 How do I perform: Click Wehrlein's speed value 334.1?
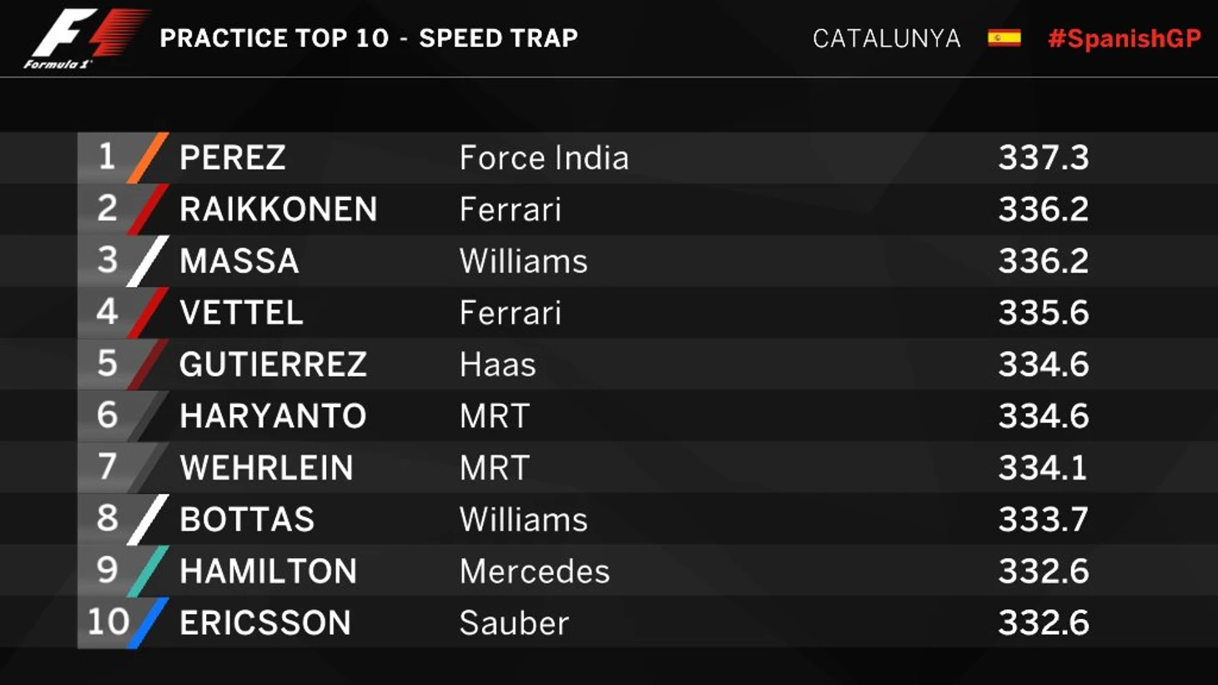point(1043,468)
